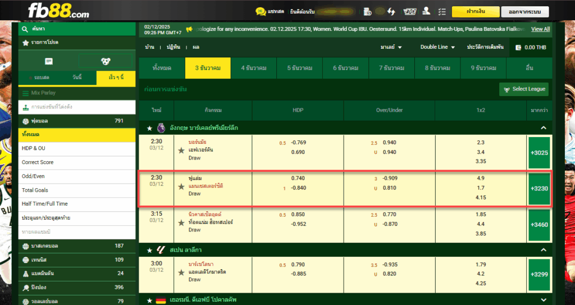Click the checklist icon in header
Screen dimensions: 575x305
[442, 12]
